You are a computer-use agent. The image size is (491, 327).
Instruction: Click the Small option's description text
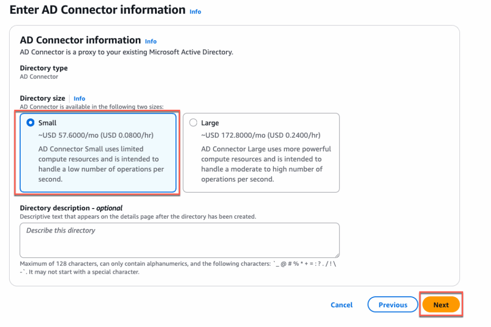tap(101, 164)
